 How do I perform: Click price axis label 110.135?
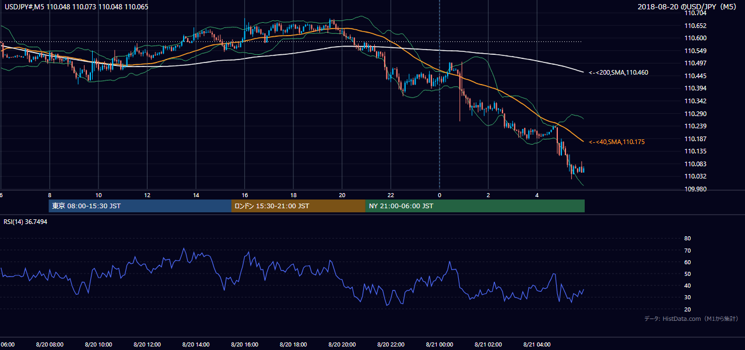695,151
